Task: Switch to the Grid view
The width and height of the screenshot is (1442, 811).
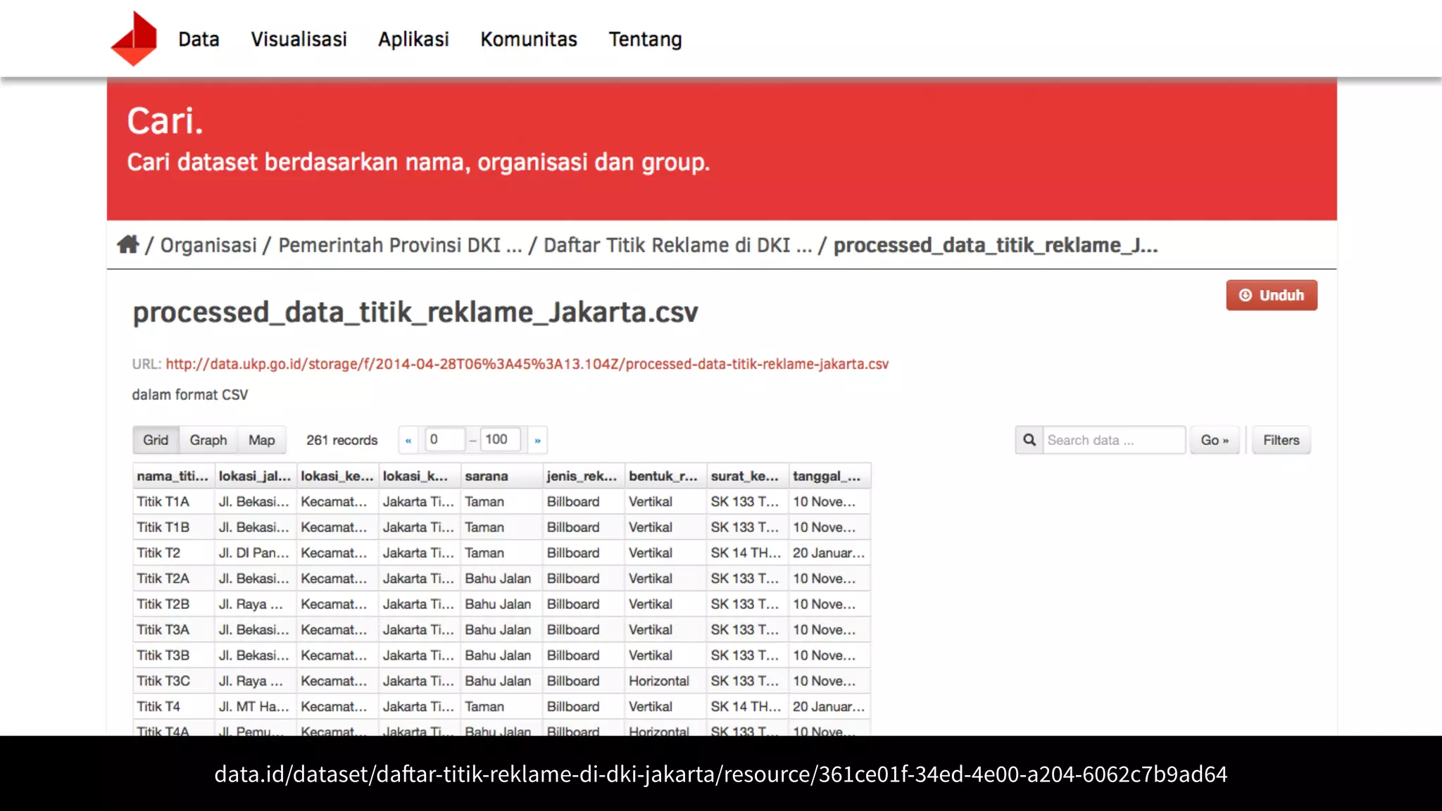Action: [156, 440]
